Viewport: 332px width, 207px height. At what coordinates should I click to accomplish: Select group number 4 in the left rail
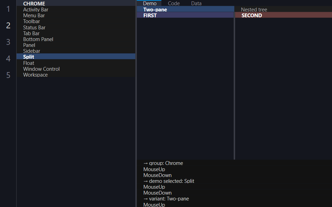point(8,58)
